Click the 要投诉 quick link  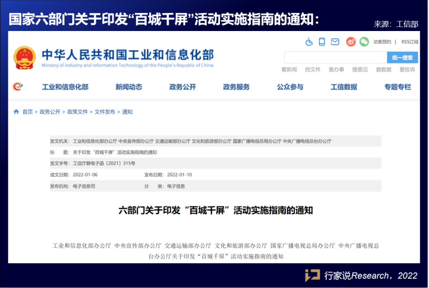pos(407,70)
